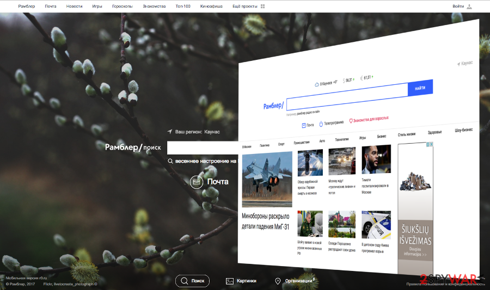The image size is (490, 290).
Task: Open the Гороскопы menu item
Action: click(x=122, y=6)
